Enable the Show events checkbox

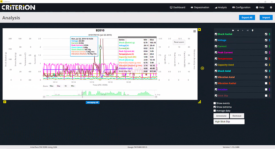click(x=215, y=103)
